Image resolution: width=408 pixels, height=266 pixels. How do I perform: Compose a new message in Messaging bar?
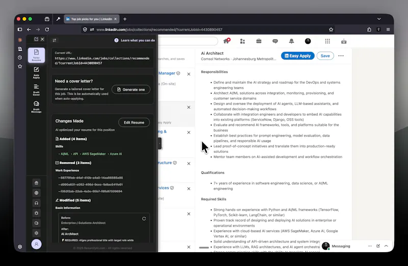[x=378, y=246]
